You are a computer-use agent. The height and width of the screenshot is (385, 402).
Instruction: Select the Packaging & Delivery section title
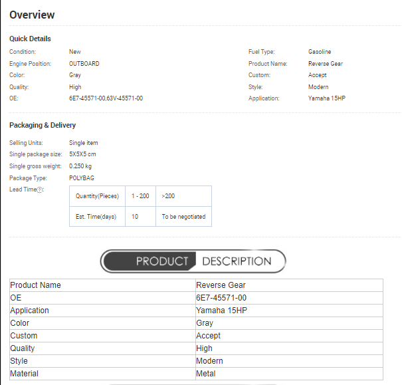pos(43,125)
